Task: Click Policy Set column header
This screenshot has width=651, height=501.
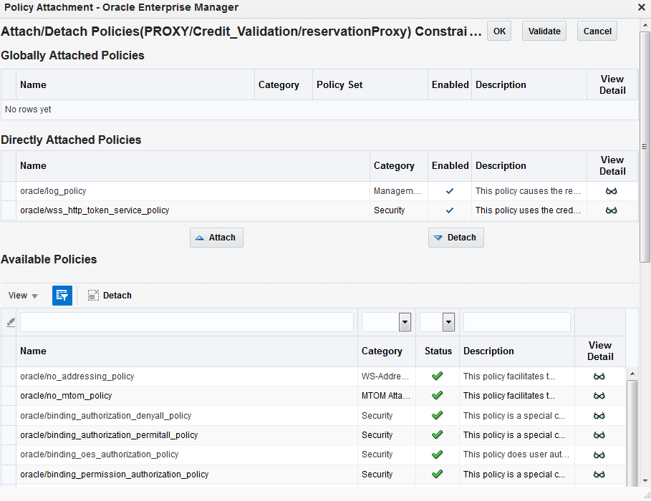Action: coord(370,84)
